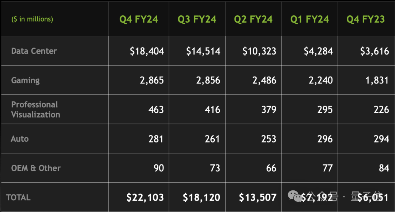This screenshot has width=395, height=212.
Task: Click the $22,103 total value
Action: click(145, 197)
